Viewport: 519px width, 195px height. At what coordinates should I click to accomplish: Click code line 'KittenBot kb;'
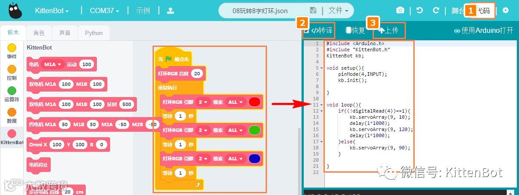[x=345, y=56]
